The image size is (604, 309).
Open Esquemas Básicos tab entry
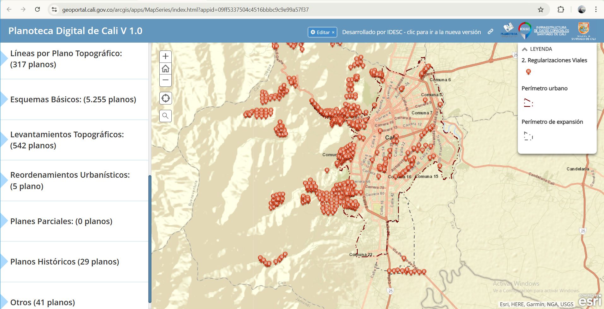click(73, 99)
